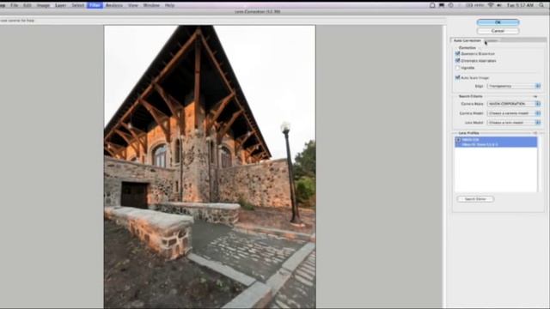Click the Time Machine clock icon
This screenshot has width=550, height=309.
[x=450, y=5]
